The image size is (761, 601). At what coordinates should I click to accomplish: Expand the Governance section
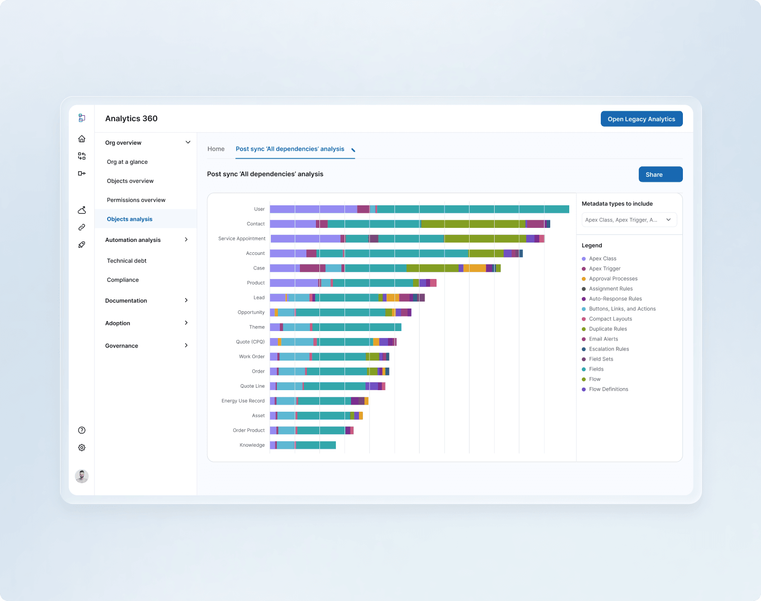pos(186,345)
